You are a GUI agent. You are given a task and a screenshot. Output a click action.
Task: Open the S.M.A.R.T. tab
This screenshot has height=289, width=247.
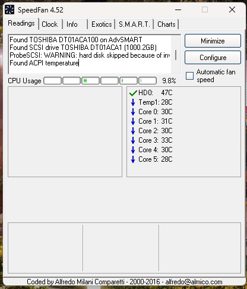[134, 24]
